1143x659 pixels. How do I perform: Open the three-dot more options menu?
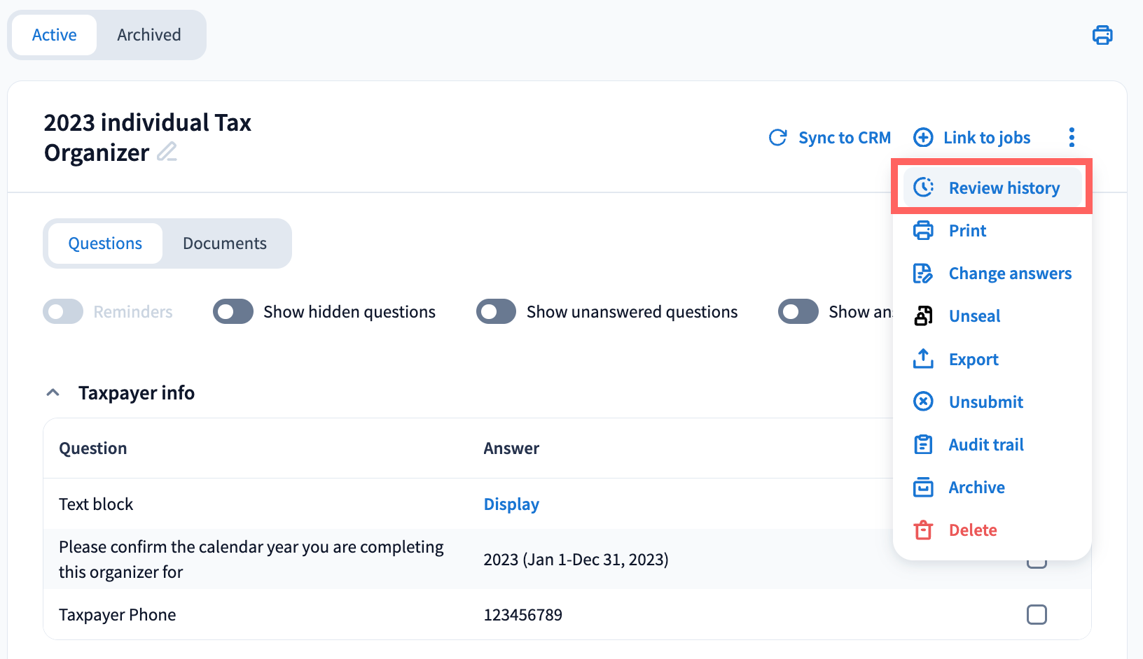coord(1072,137)
